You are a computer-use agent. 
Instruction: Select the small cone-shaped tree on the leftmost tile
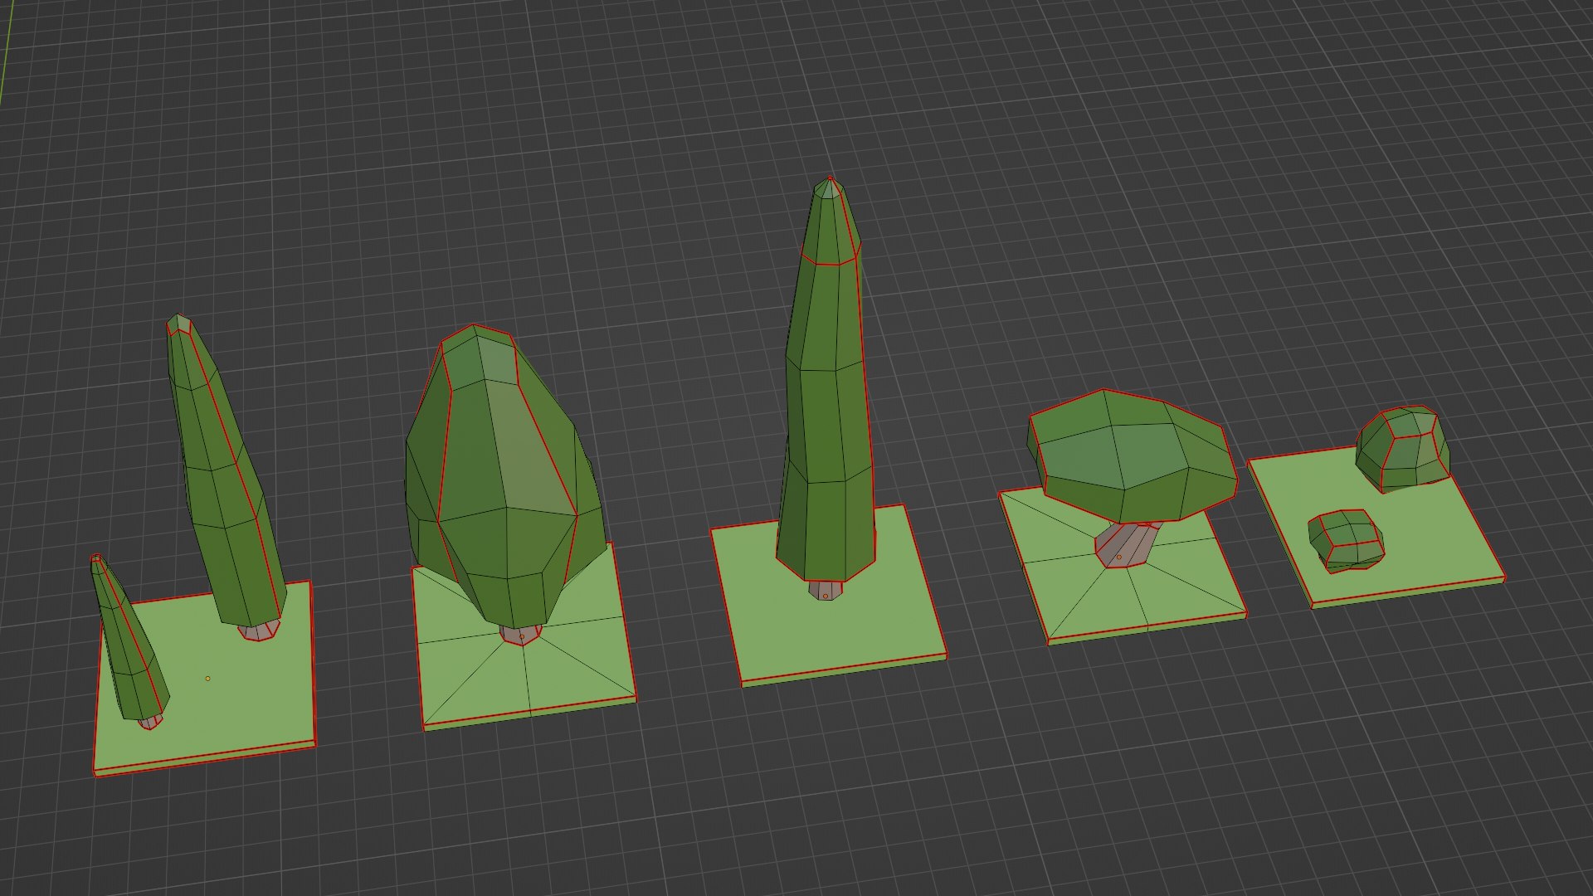point(129,639)
